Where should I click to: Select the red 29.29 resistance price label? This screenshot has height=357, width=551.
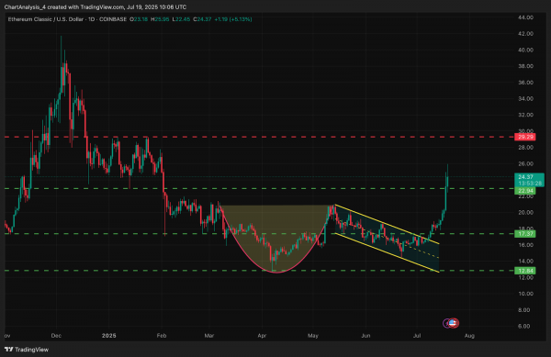[524, 137]
